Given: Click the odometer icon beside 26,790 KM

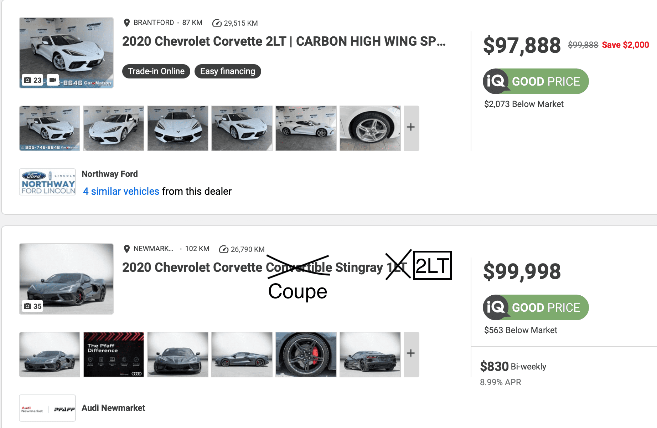Looking at the screenshot, I should (223, 249).
